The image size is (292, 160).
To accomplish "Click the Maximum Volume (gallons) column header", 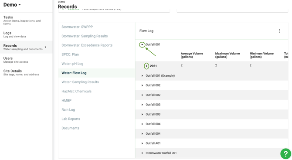I will 227,55.
